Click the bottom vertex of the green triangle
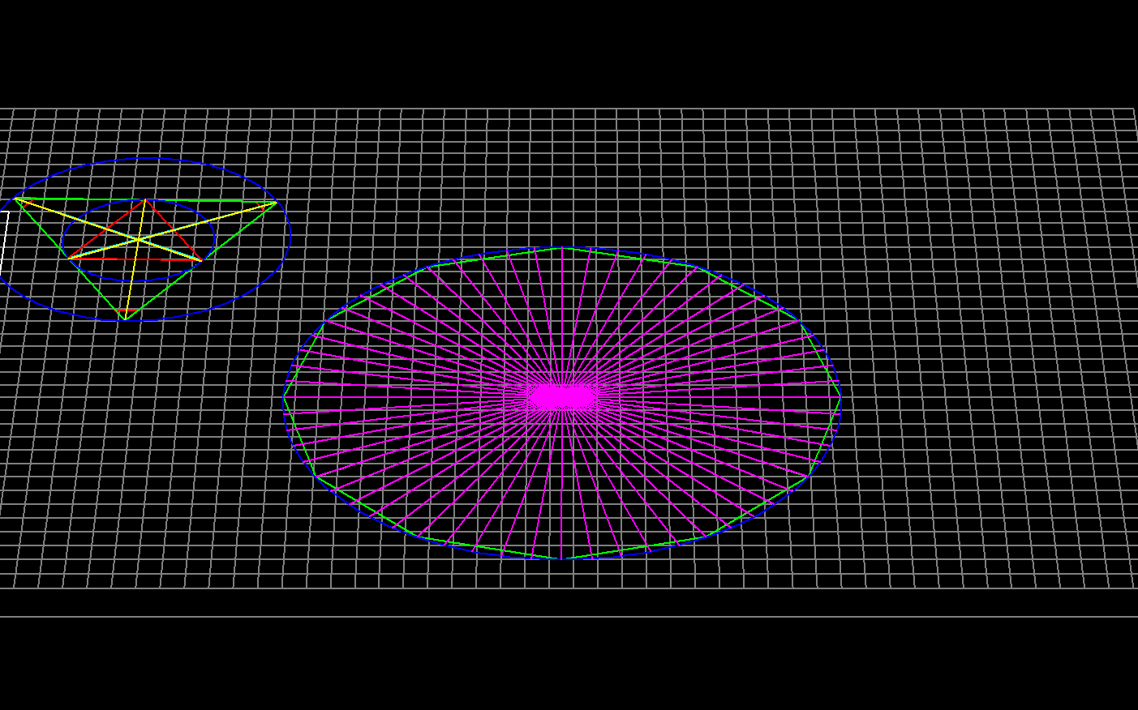The width and height of the screenshot is (1138, 710). point(125,319)
